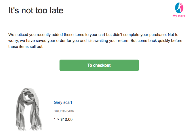Viewport: 191px width, 139px height.
Task: Click the word "late" in heading
Action: (56, 10)
